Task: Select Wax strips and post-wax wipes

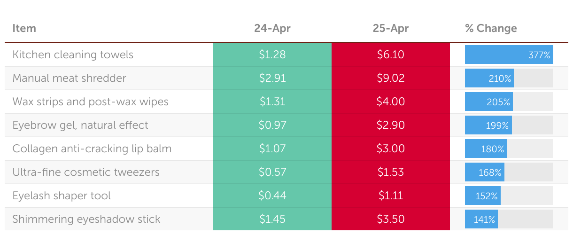Action: click(90, 102)
